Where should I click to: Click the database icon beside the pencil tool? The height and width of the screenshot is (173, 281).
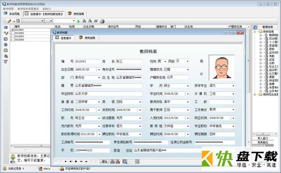pos(18,21)
